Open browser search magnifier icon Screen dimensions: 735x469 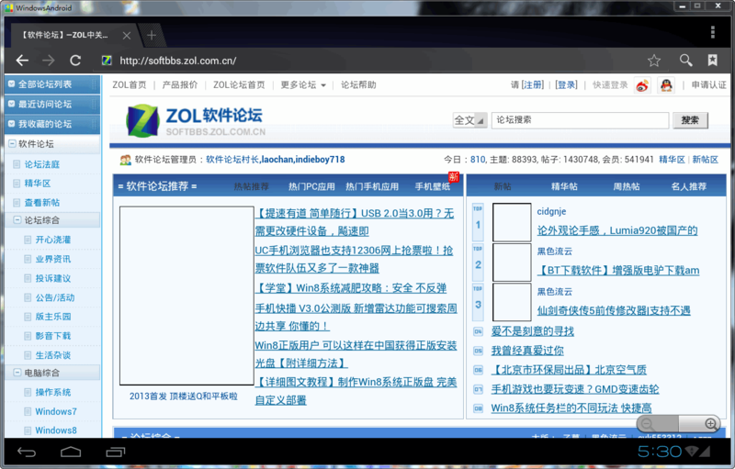[x=685, y=61]
